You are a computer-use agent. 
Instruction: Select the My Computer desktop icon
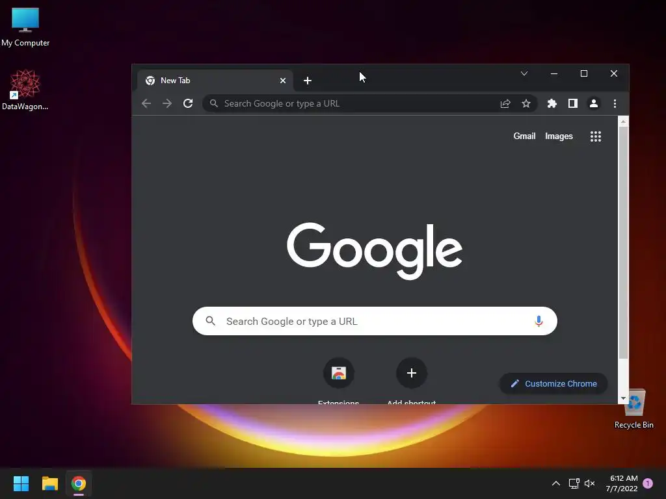[25, 27]
